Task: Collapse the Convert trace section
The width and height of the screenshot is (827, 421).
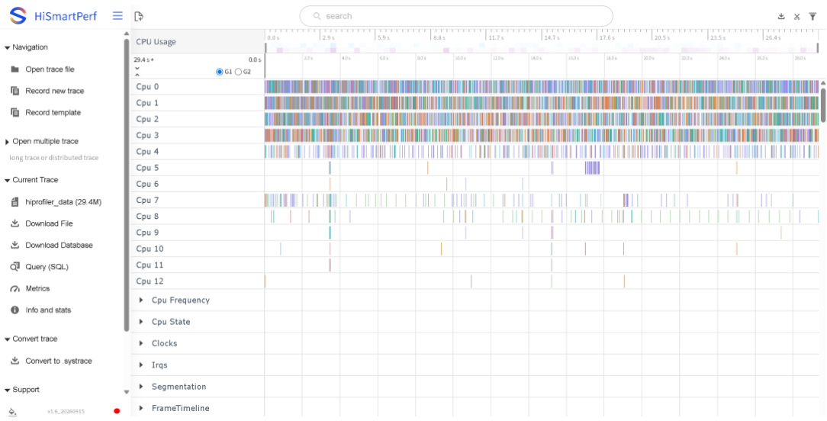Action: [8, 339]
